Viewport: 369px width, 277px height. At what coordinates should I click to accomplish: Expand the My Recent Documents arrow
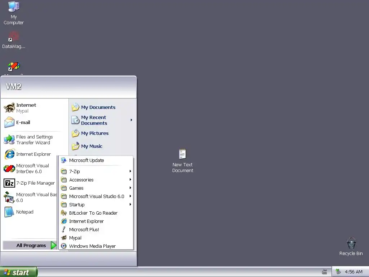click(x=131, y=120)
